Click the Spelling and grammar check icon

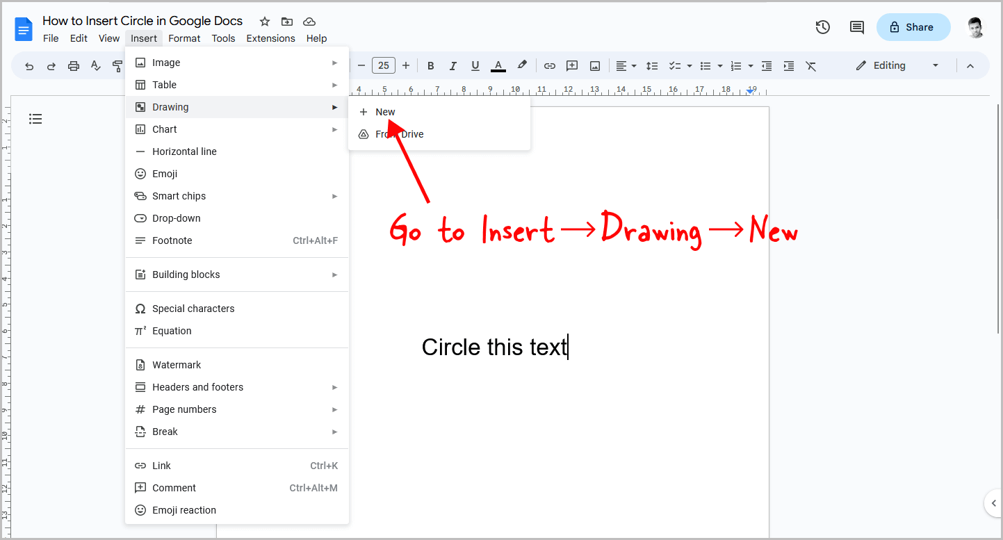coord(96,66)
